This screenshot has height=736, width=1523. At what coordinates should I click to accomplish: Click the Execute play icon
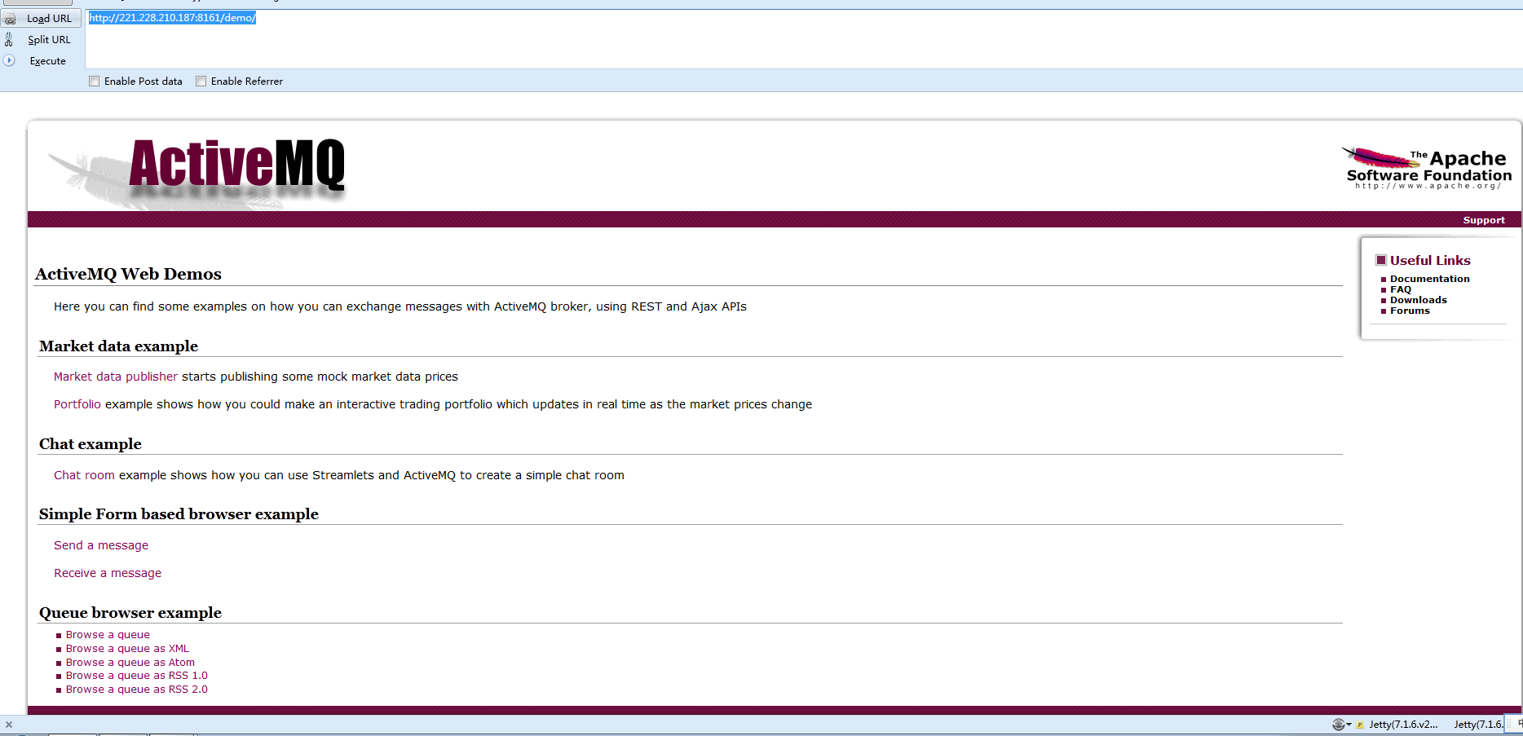tap(9, 60)
